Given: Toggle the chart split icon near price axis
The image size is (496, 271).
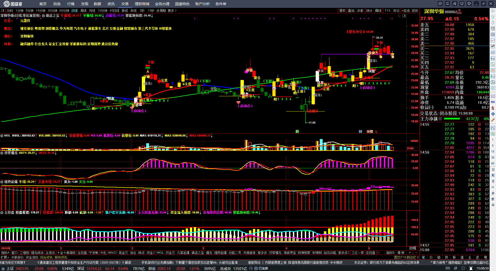Looking at the screenshot, I should coord(404,16).
